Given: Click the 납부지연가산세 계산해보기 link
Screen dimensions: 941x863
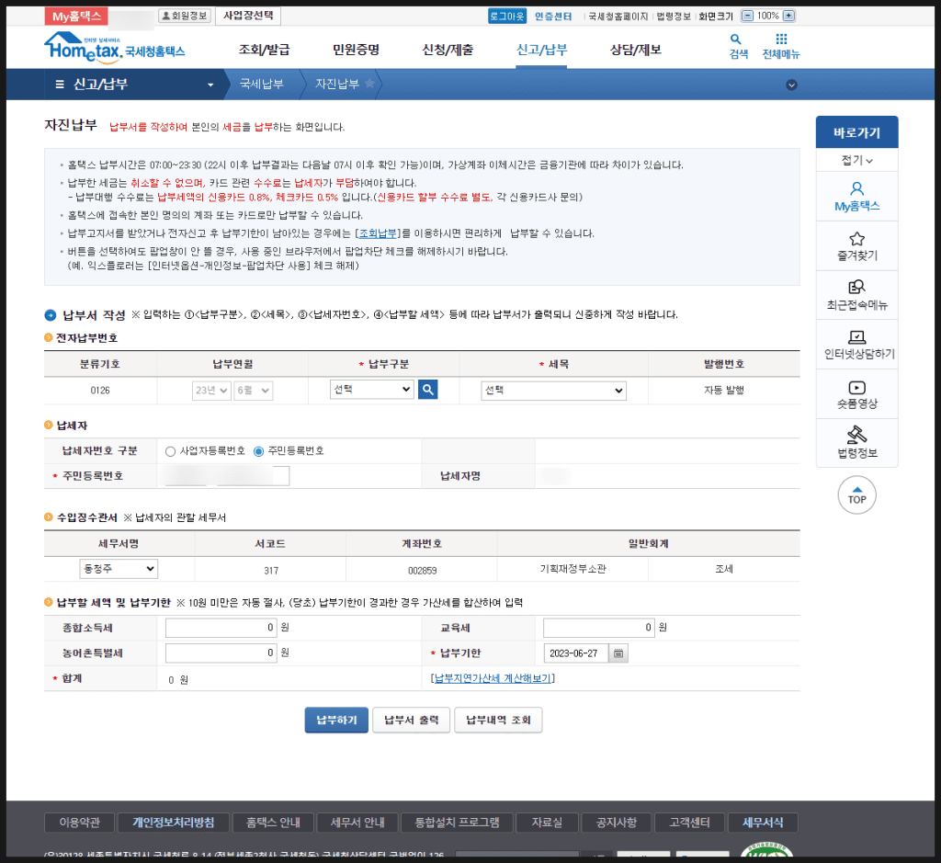Looking at the screenshot, I should 492,678.
